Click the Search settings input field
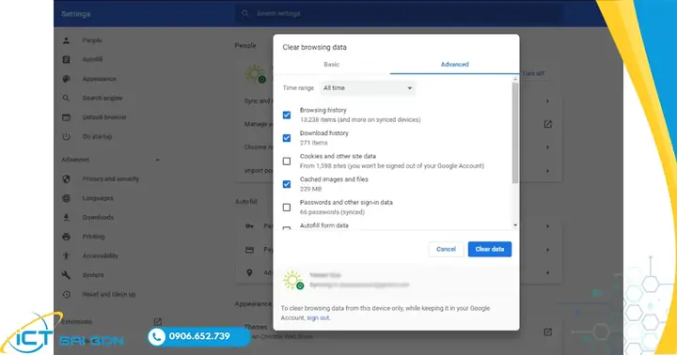 399,14
